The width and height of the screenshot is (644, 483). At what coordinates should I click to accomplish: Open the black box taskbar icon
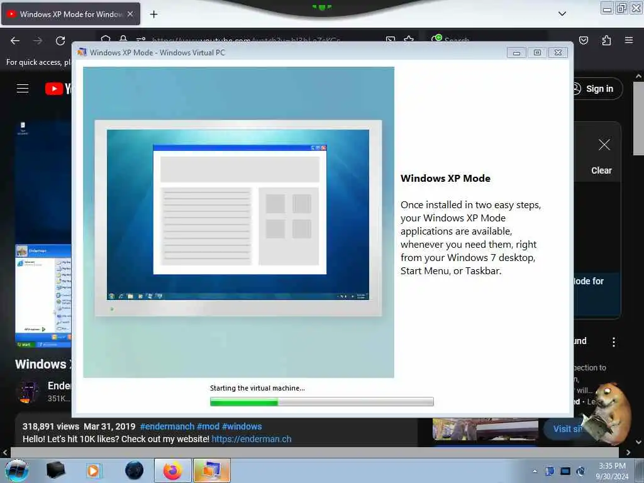pos(55,470)
